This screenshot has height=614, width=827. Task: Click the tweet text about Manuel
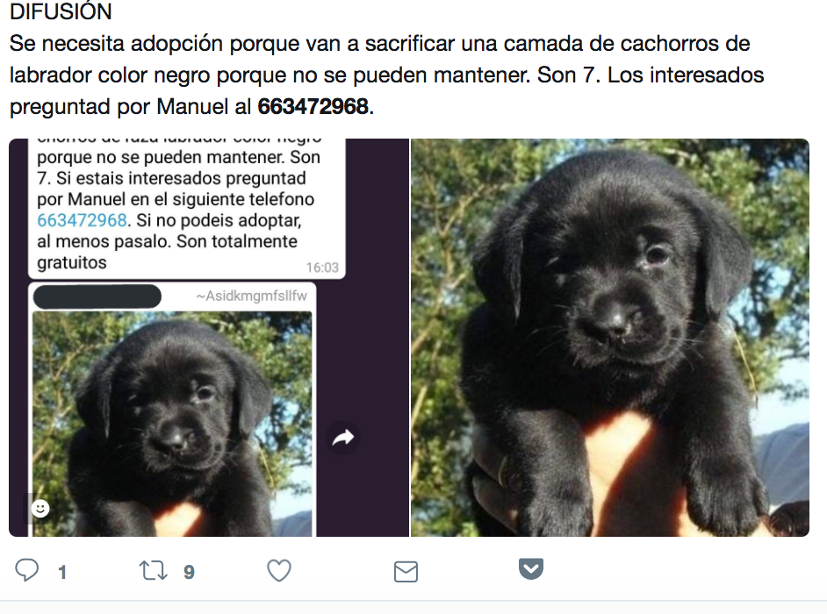(x=386, y=75)
